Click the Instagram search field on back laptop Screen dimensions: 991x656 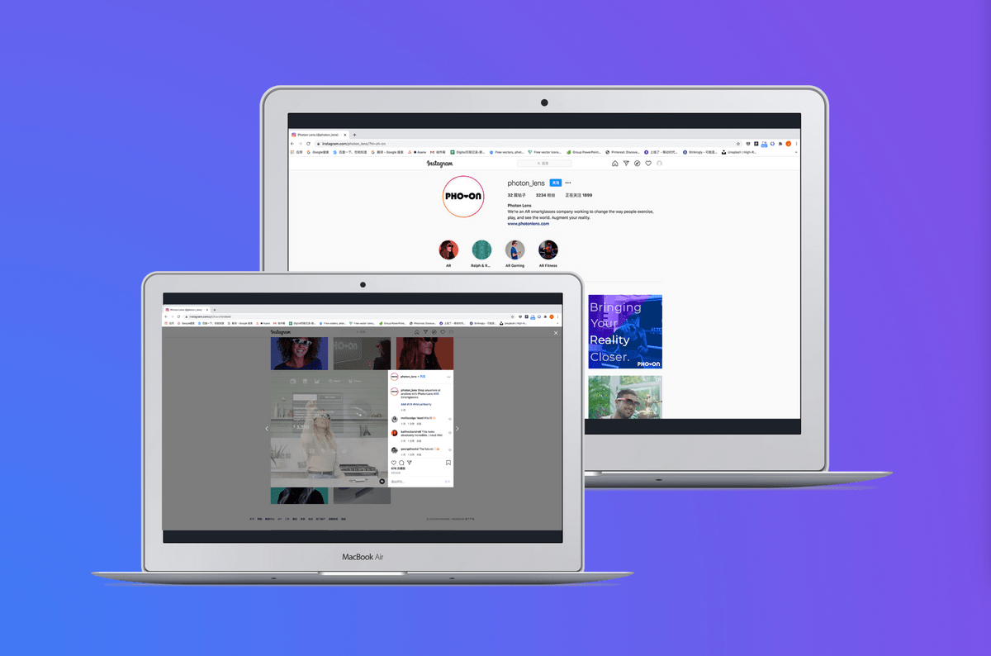544,164
